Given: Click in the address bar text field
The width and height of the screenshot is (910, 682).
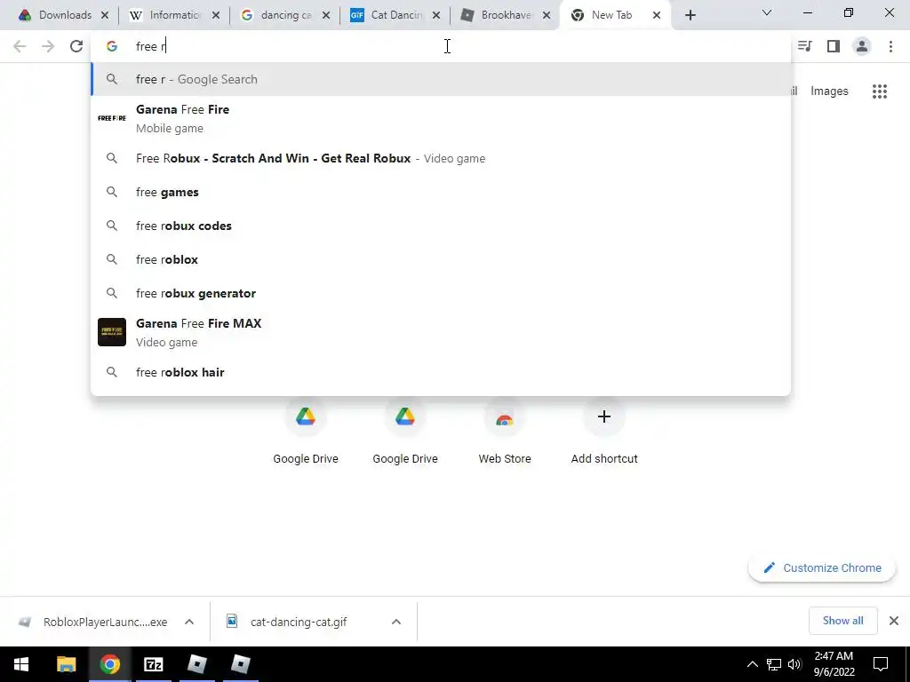Looking at the screenshot, I should click(x=441, y=46).
